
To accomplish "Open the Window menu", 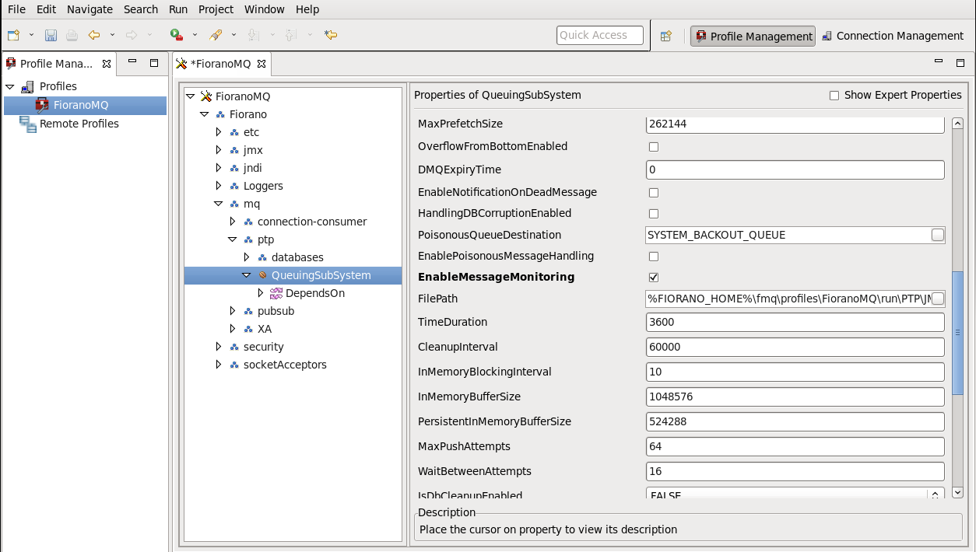I will click(264, 9).
